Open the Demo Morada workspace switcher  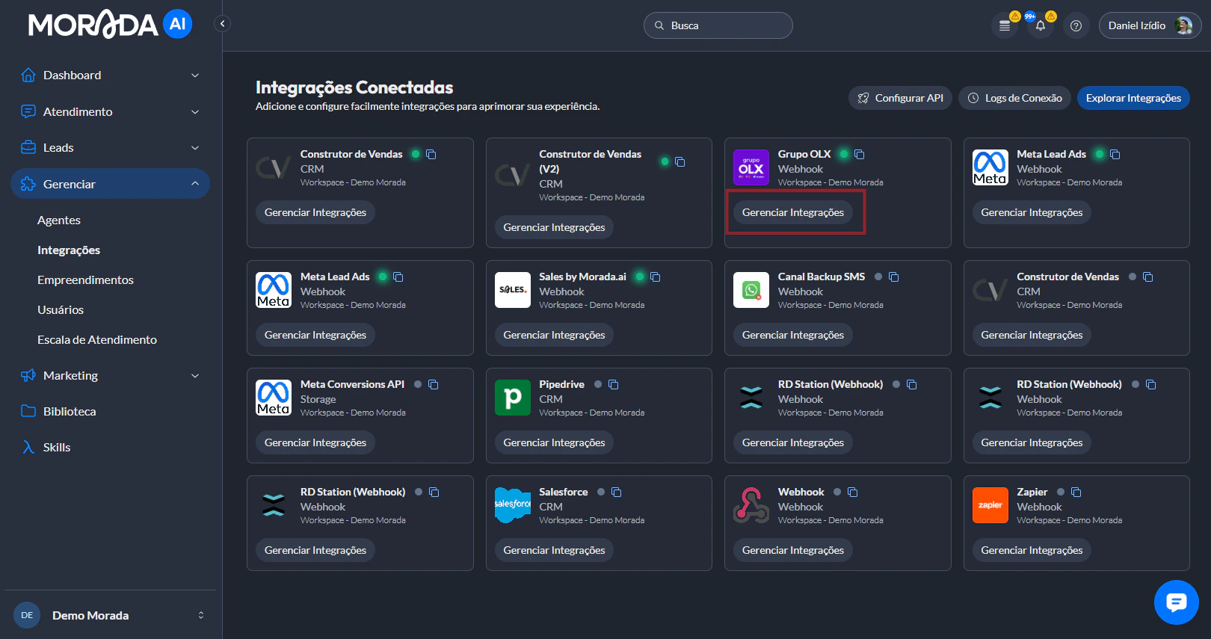[111, 615]
